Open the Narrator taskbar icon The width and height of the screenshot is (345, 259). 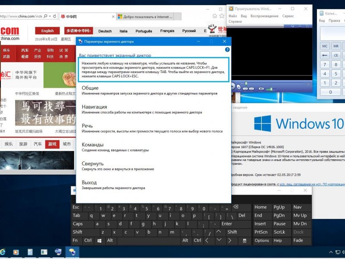coord(72,252)
